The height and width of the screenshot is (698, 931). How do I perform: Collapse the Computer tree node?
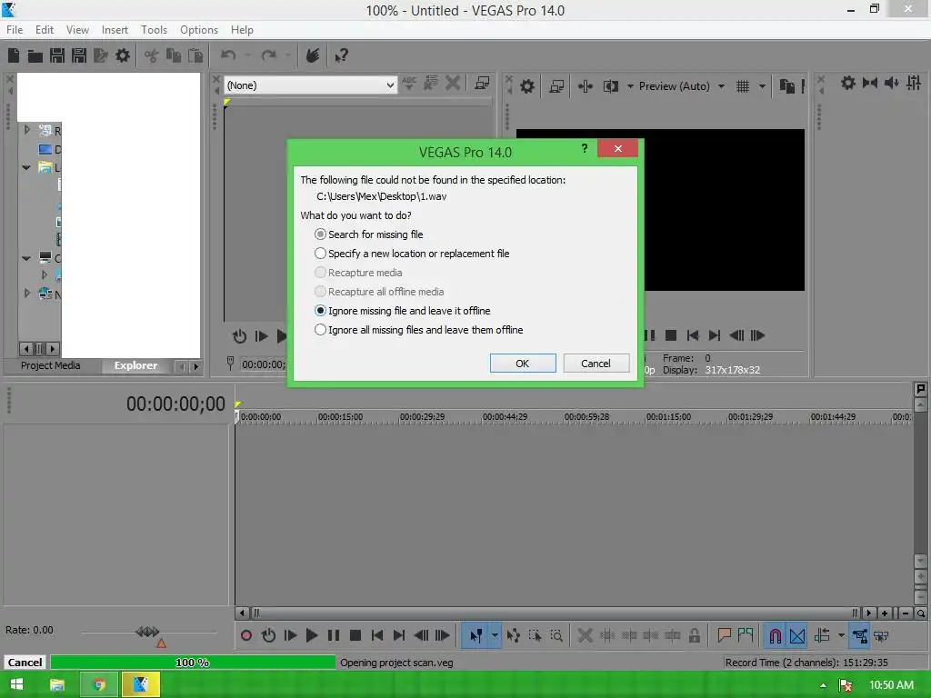[x=26, y=258]
